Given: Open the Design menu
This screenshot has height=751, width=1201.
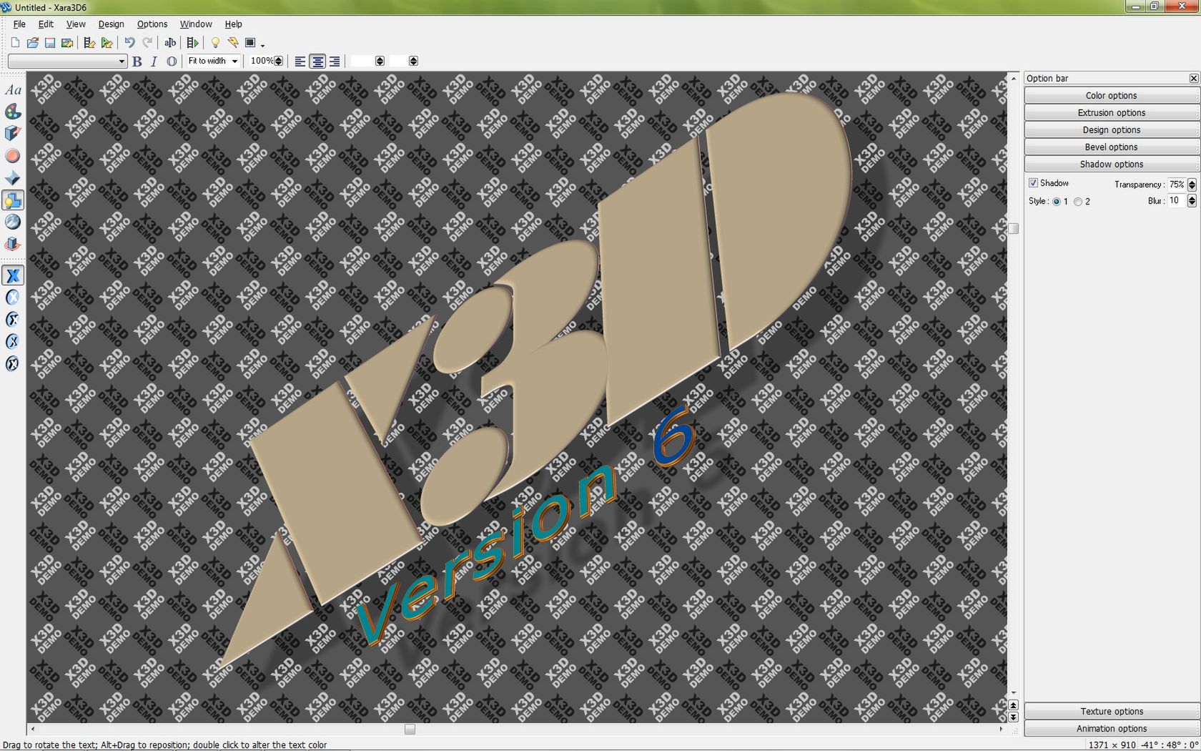Looking at the screenshot, I should [x=111, y=24].
